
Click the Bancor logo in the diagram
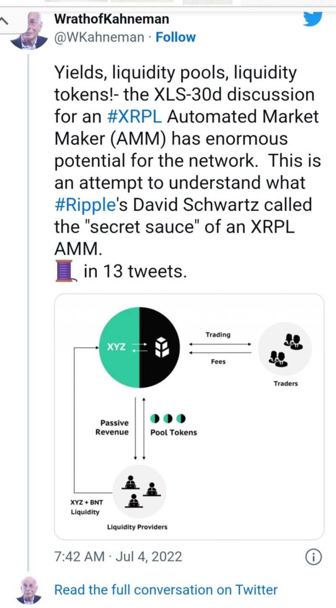pos(162,348)
